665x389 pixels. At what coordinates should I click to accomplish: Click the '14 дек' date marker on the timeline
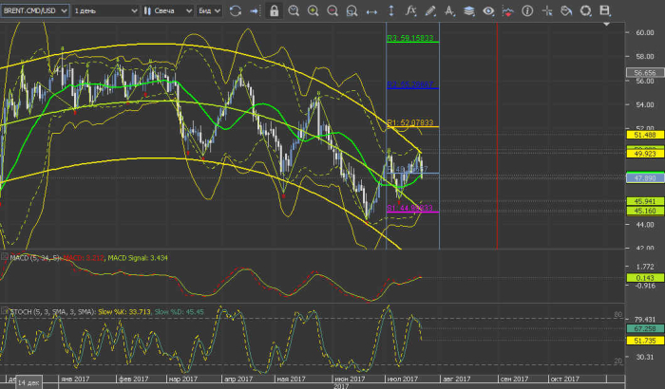pyautogui.click(x=29, y=380)
